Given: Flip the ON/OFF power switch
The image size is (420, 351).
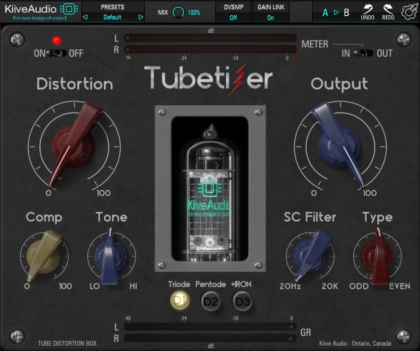Looking at the screenshot, I should pyautogui.click(x=57, y=53).
